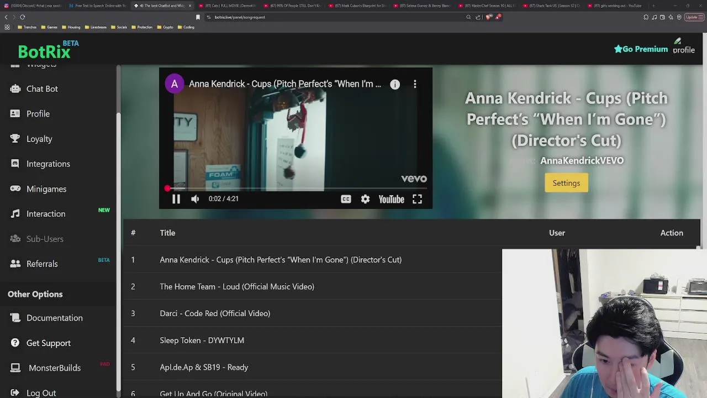707x398 pixels.
Task: Open the Socials bookmarks folder
Action: coord(119,27)
